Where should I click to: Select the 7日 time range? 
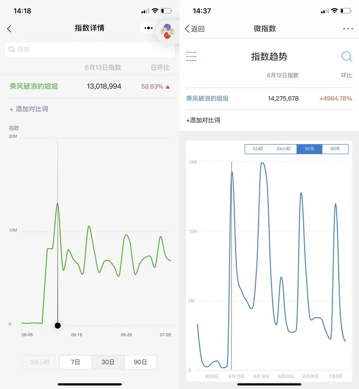[x=75, y=362]
